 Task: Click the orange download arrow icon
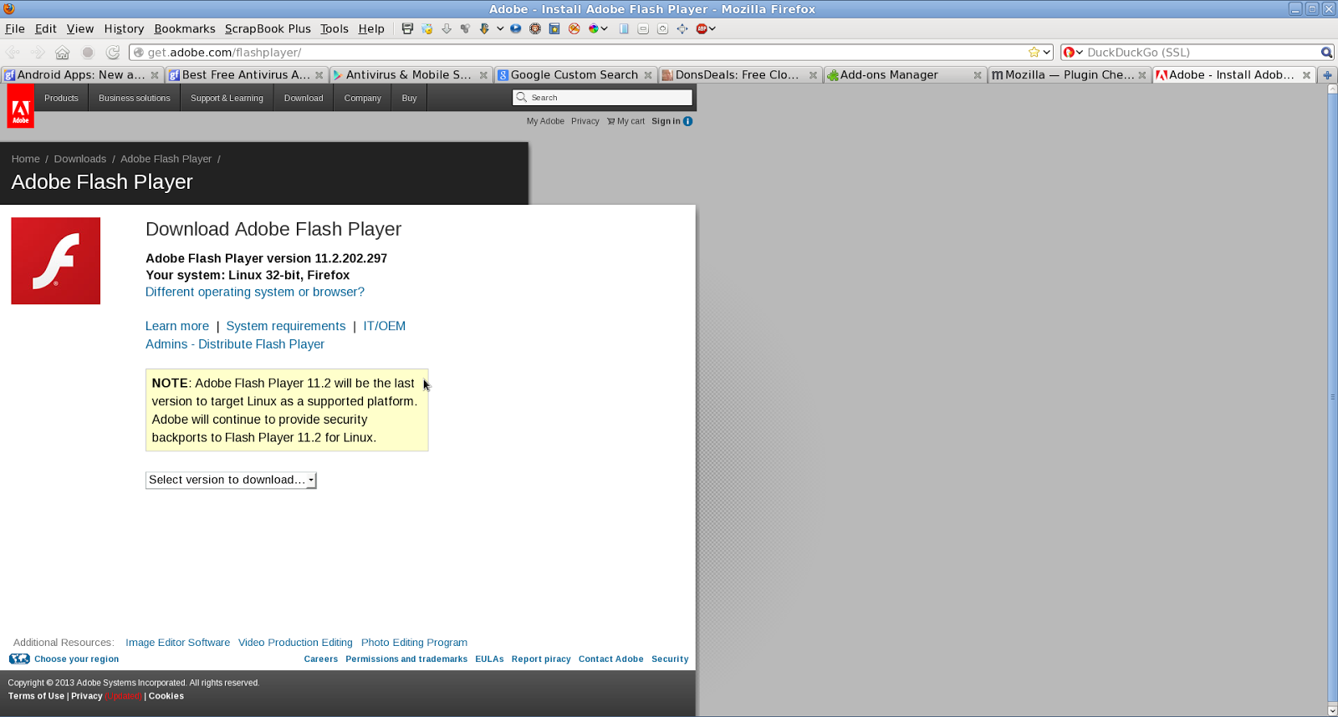[x=484, y=28]
